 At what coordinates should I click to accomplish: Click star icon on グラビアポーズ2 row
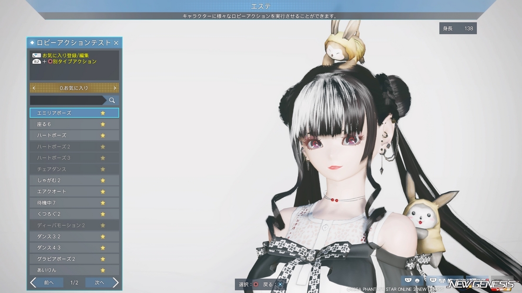(103, 259)
